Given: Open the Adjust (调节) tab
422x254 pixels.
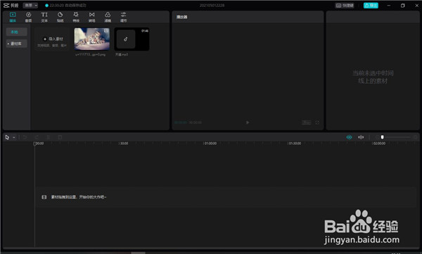Looking at the screenshot, I should [123, 17].
